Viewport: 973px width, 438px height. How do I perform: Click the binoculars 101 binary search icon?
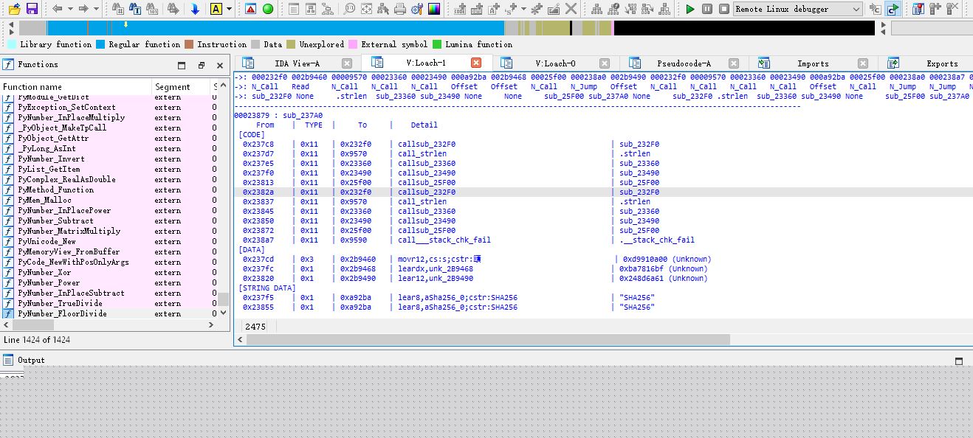click(x=154, y=9)
